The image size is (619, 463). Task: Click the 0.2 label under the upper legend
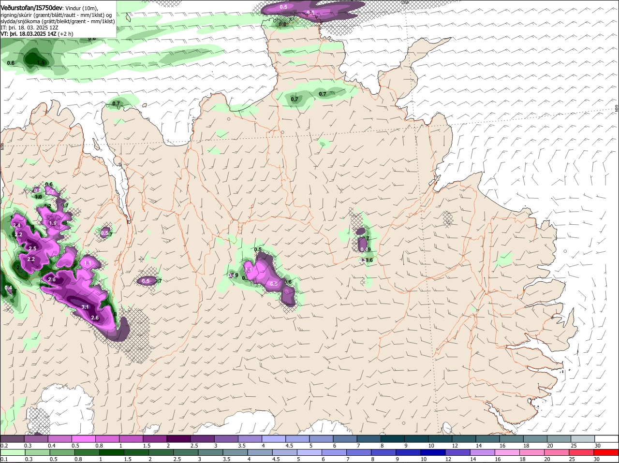pos(4,445)
